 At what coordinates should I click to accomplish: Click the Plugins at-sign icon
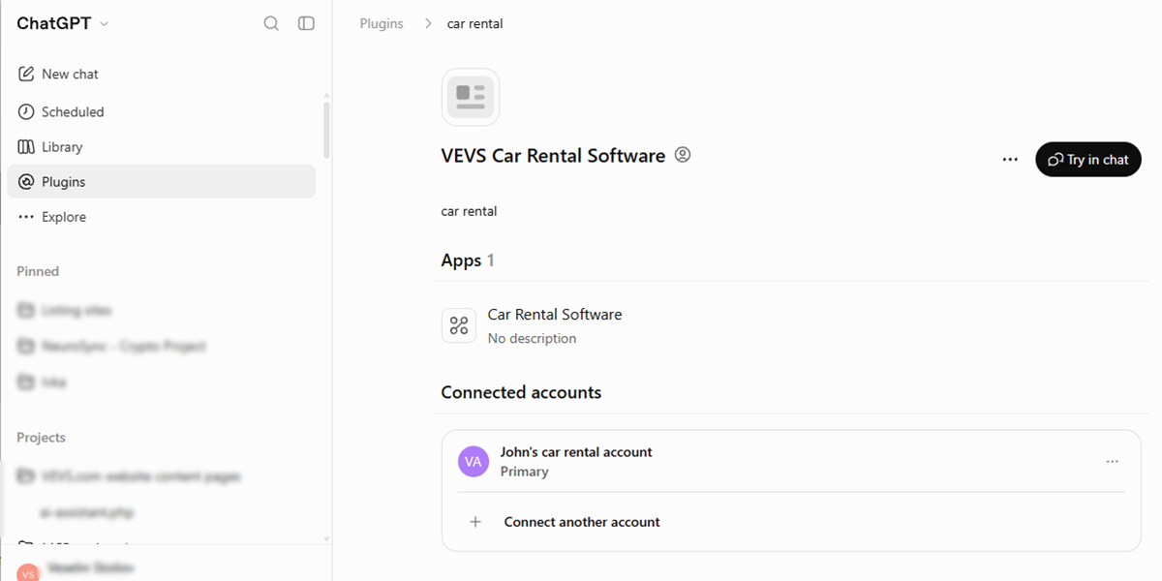coord(26,181)
